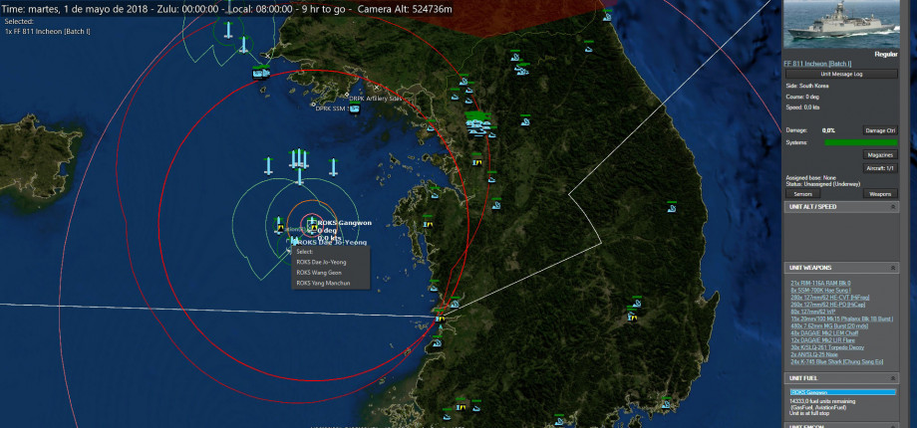The width and height of the screenshot is (917, 428).
Task: Click the 'Damage: 0,0%' value
Action: (828, 130)
